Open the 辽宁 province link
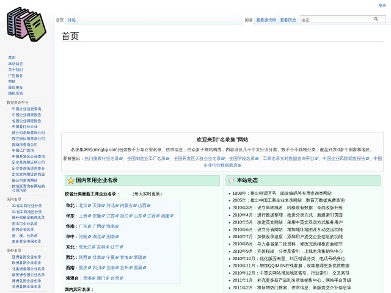 click(x=117, y=247)
